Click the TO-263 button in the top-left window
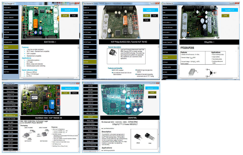This screenshot has height=155, width=243. point(74,16)
